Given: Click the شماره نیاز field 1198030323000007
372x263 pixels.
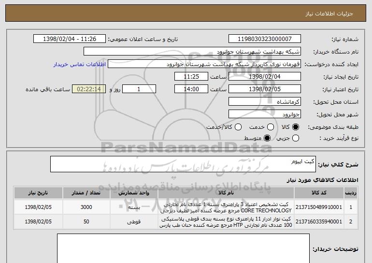Looking at the screenshot, I should tap(265, 39).
